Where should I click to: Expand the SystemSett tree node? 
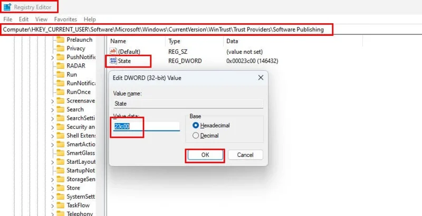pos(52,197)
